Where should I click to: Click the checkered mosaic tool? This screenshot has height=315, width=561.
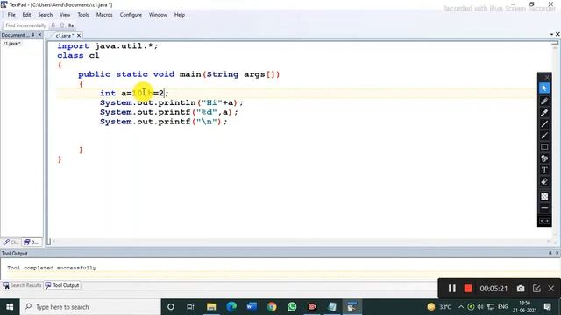pyautogui.click(x=544, y=196)
